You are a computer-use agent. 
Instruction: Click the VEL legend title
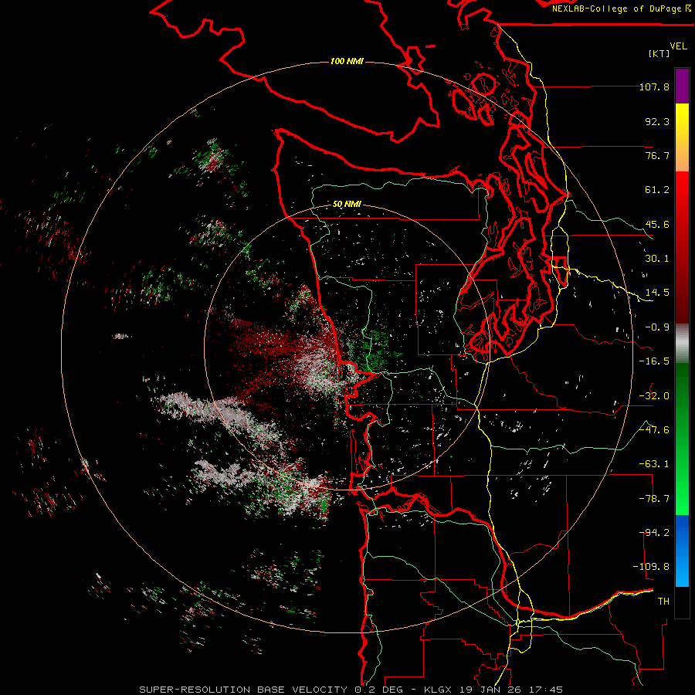(678, 46)
